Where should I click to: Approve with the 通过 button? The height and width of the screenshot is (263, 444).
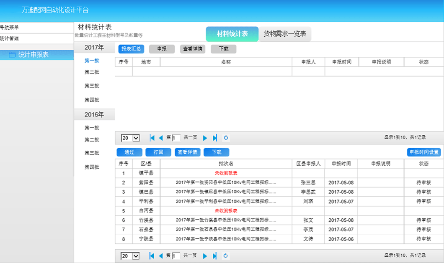[x=129, y=152]
